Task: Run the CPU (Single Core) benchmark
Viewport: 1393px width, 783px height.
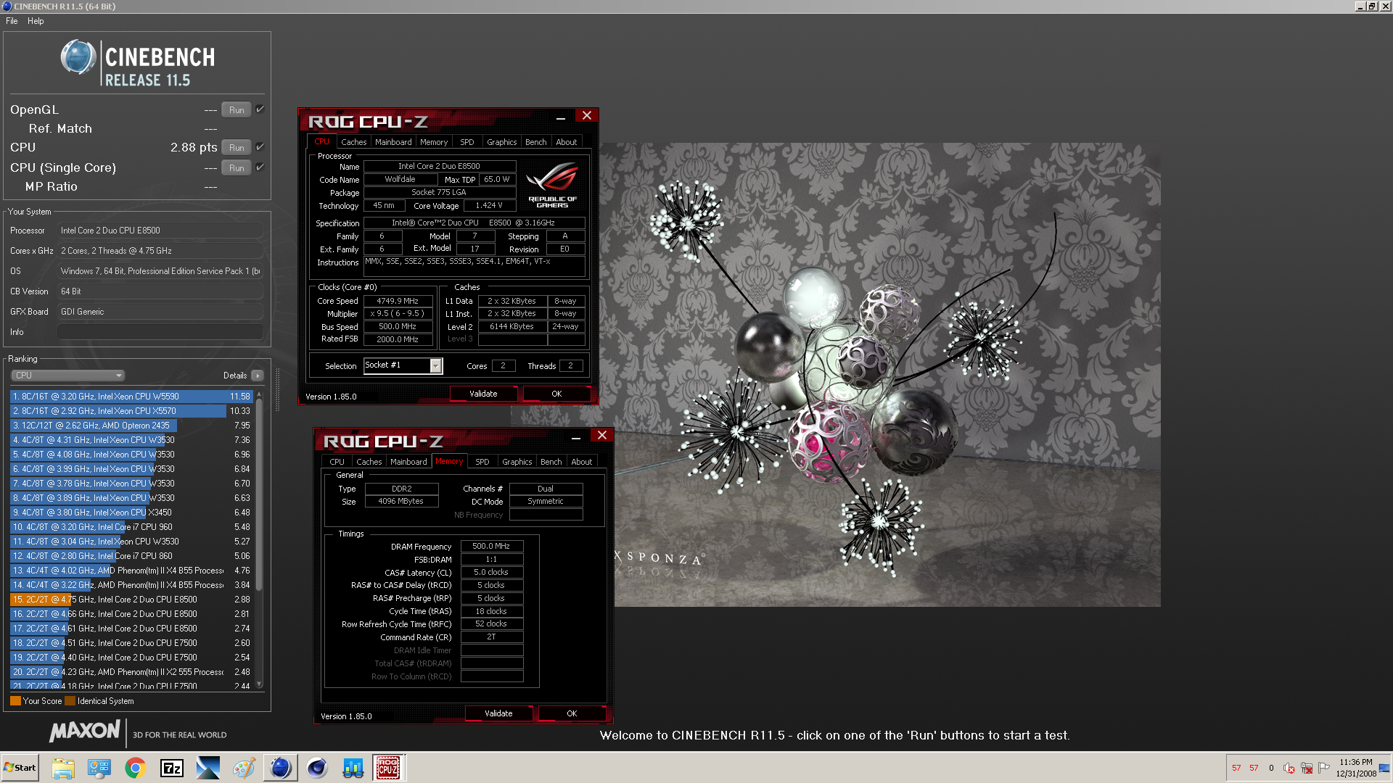Action: pyautogui.click(x=237, y=168)
